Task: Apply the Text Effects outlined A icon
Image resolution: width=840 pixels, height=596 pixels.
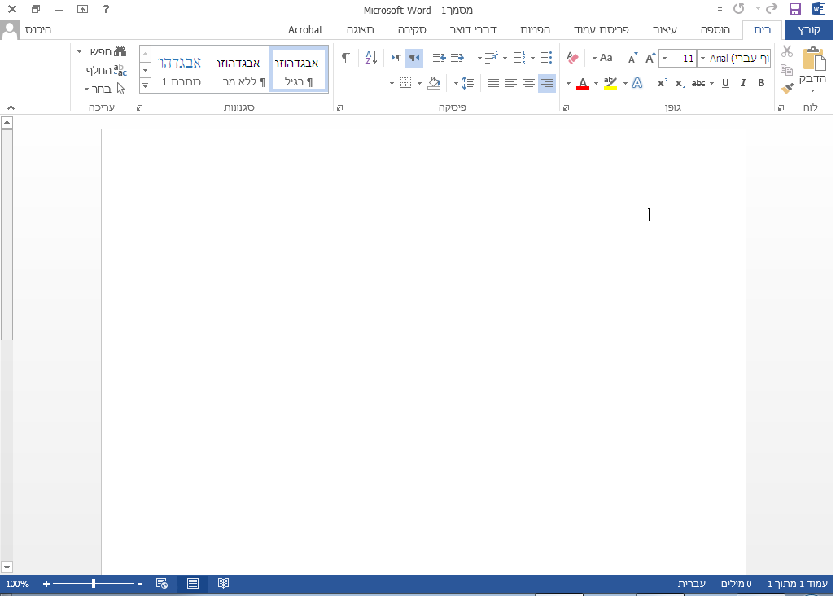Action: tap(637, 83)
